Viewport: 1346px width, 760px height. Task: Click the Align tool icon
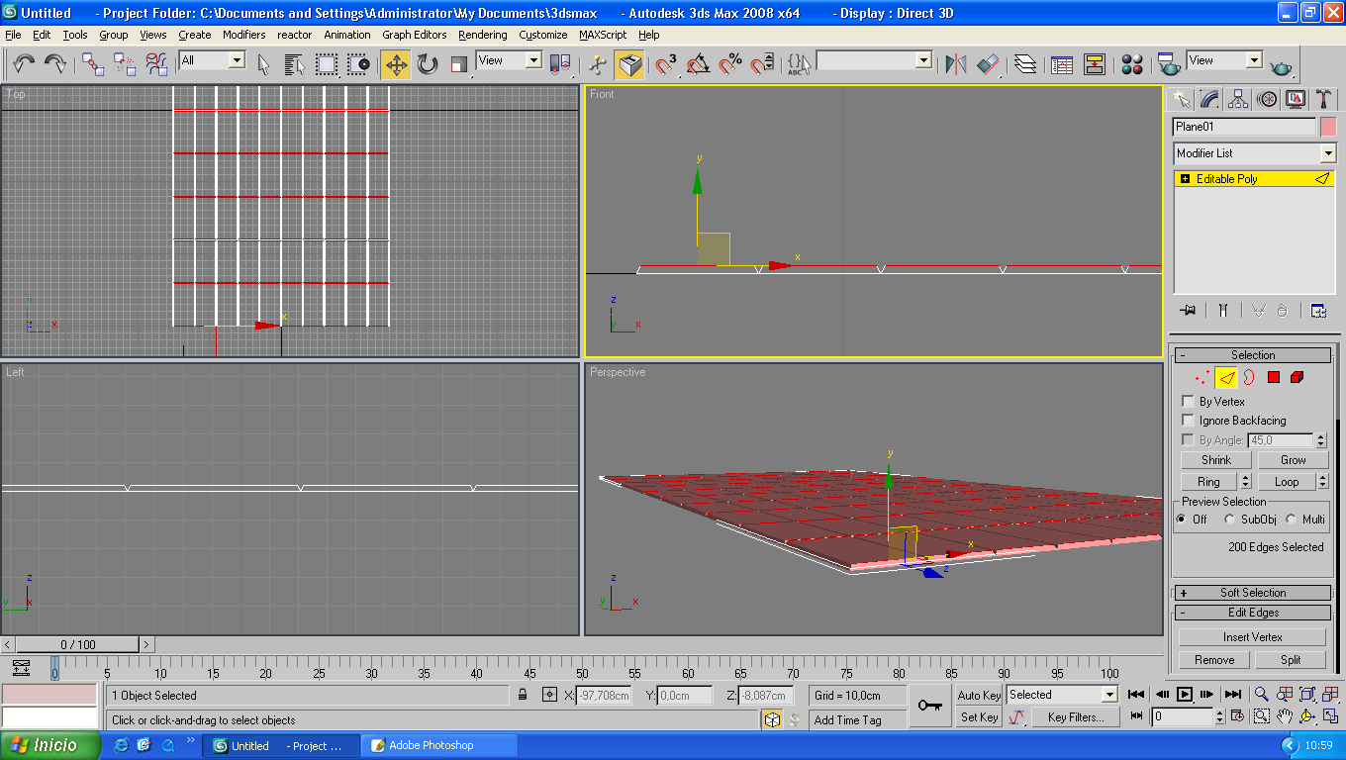pos(988,64)
